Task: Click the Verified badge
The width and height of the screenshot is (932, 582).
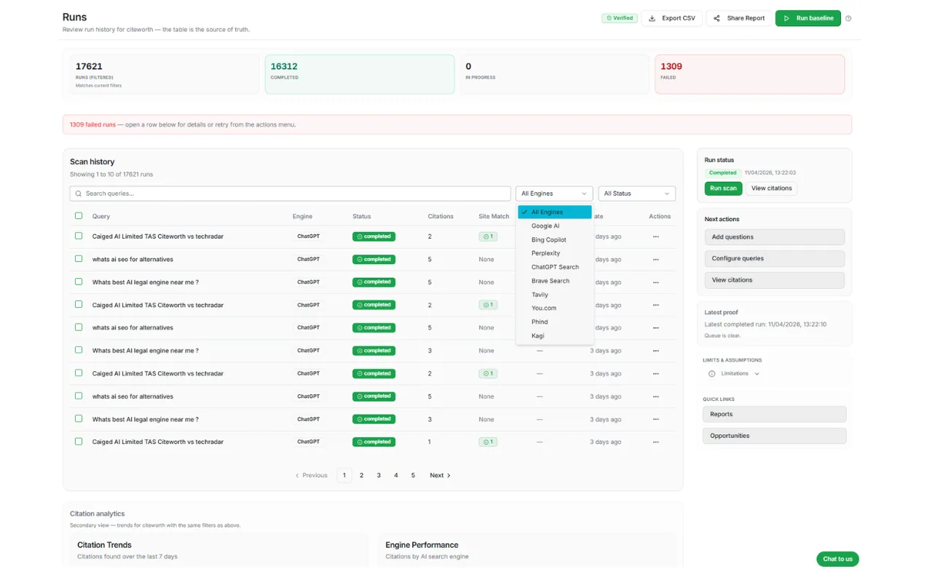Action: point(620,18)
